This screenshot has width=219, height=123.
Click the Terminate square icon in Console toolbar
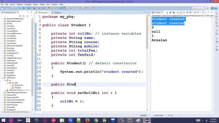pyautogui.click(x=167, y=12)
